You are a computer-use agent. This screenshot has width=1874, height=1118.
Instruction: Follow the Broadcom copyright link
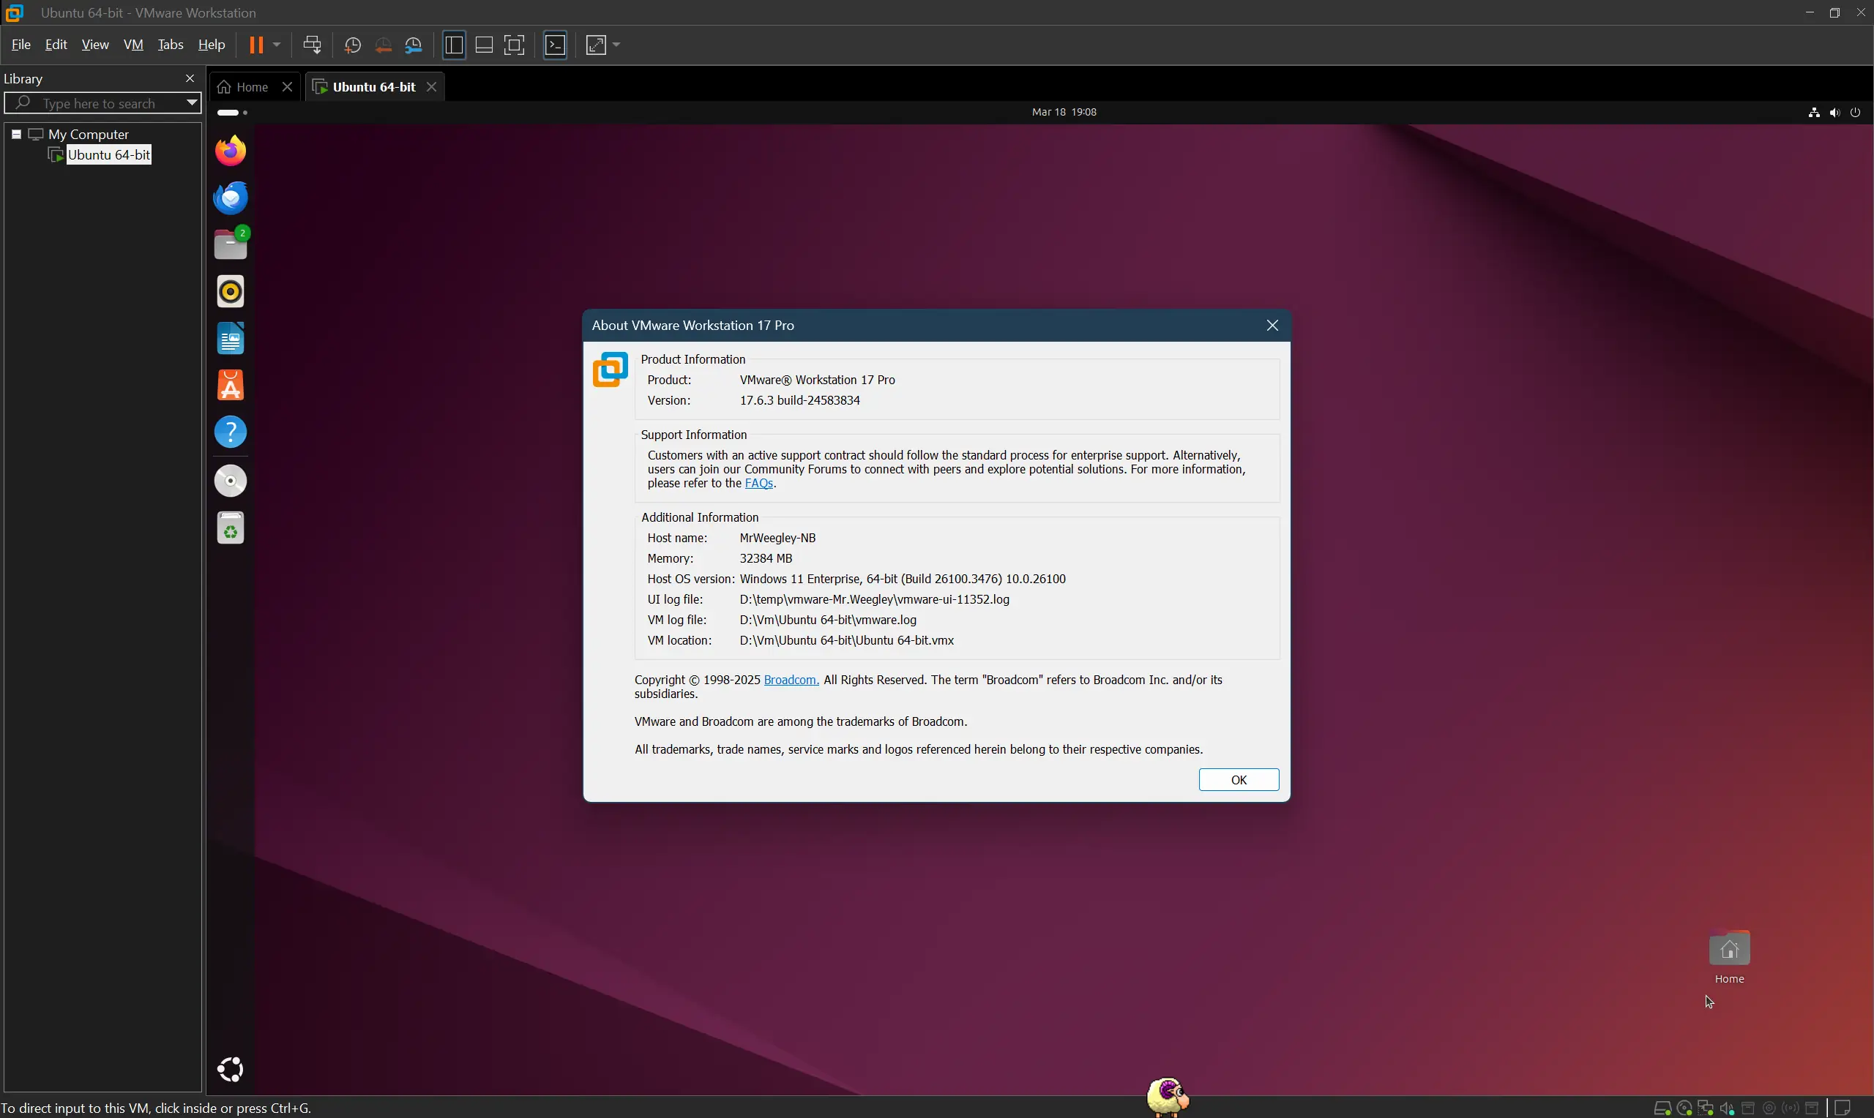point(791,680)
